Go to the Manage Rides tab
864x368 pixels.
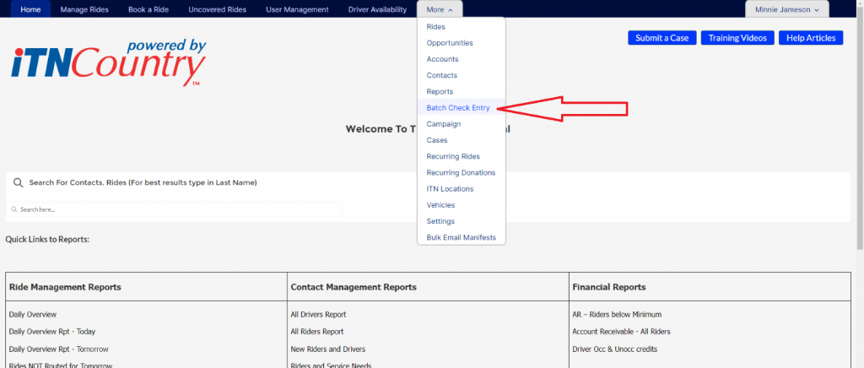coord(84,9)
